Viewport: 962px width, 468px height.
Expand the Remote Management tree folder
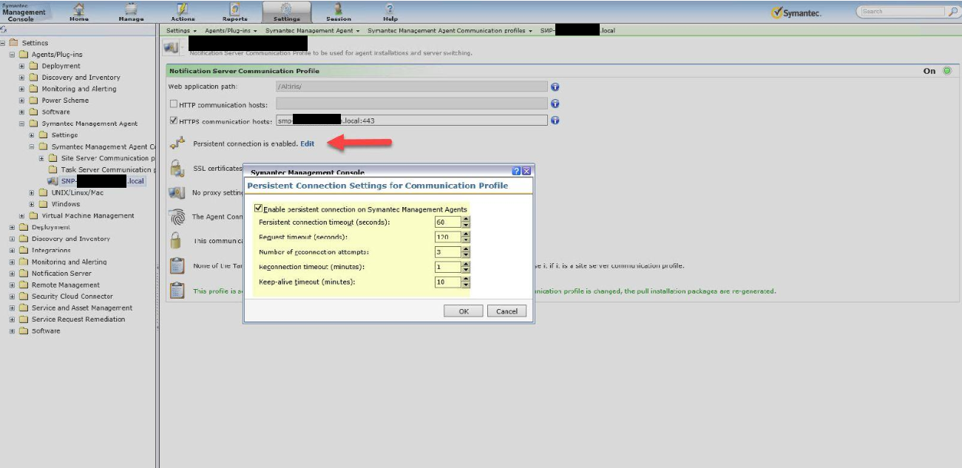12,285
